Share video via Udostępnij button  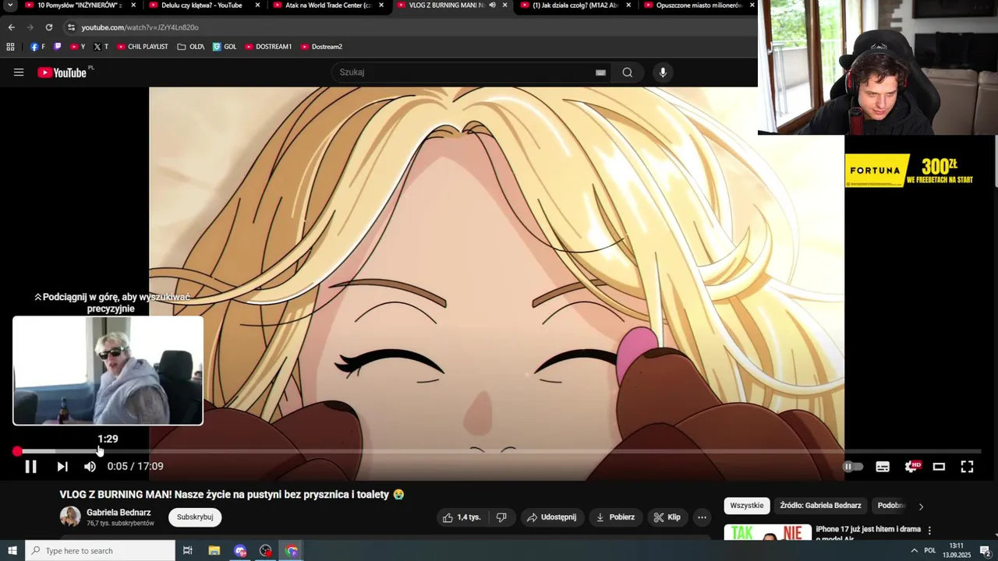coord(551,517)
